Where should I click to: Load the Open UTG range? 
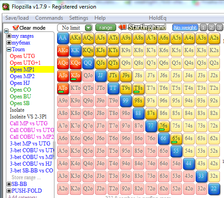[x=22, y=56]
